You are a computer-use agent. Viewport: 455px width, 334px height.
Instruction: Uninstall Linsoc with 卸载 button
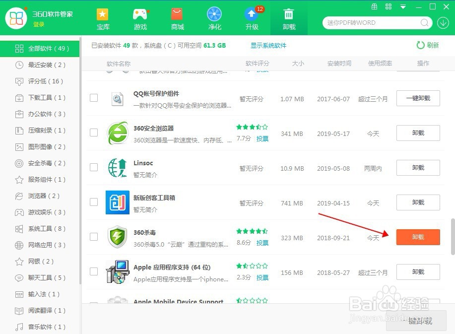tap(418, 168)
